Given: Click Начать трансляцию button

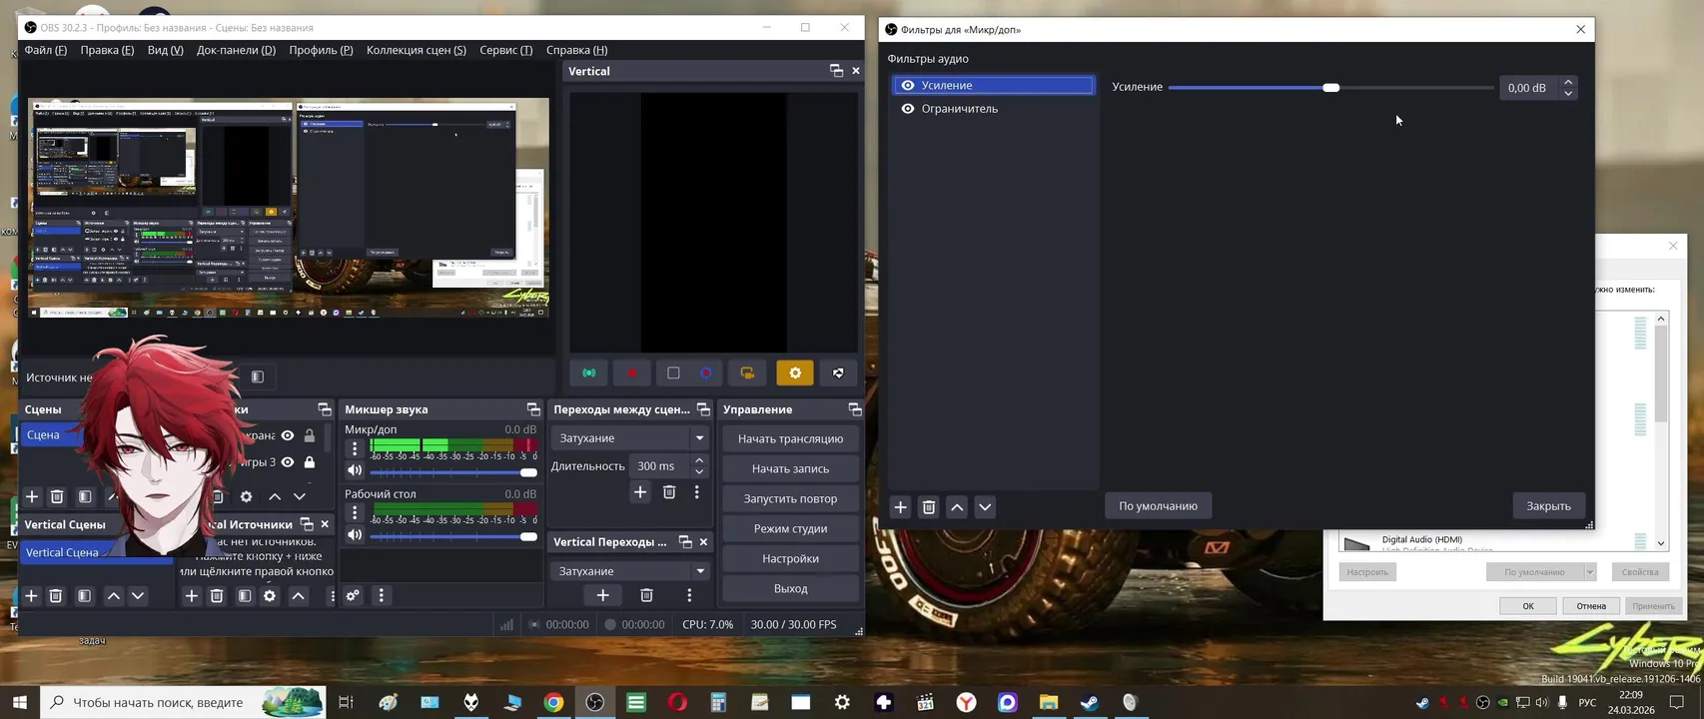Looking at the screenshot, I should (x=790, y=438).
